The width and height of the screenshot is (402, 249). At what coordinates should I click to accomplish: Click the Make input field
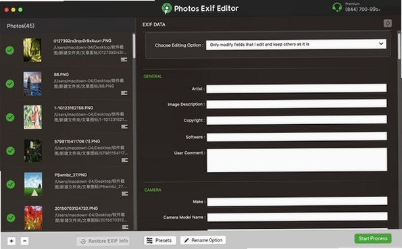297,201
